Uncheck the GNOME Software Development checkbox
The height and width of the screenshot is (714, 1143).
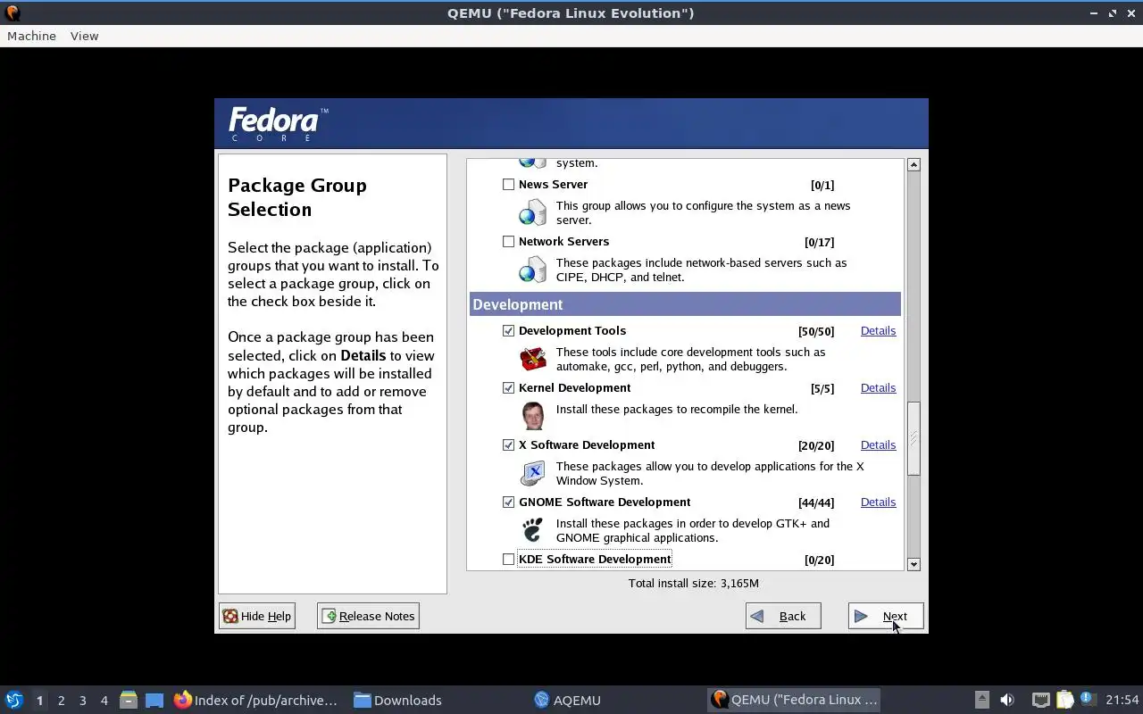508,502
